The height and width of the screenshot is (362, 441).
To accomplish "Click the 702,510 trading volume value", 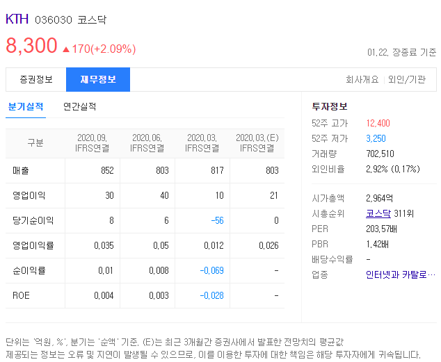I will [380, 154].
